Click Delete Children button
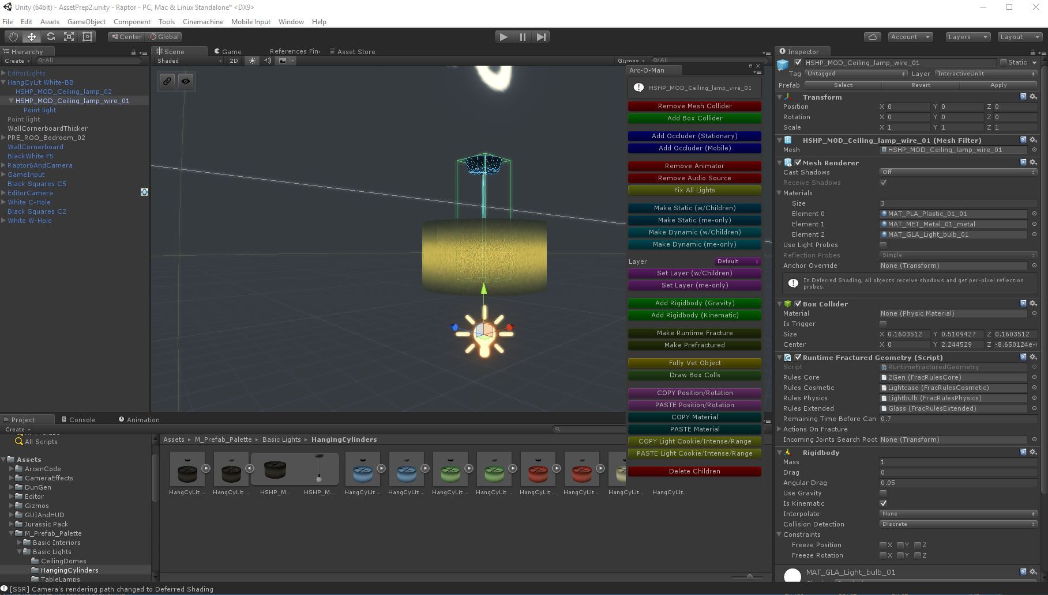Screen dimensions: 1048x595 694,471
